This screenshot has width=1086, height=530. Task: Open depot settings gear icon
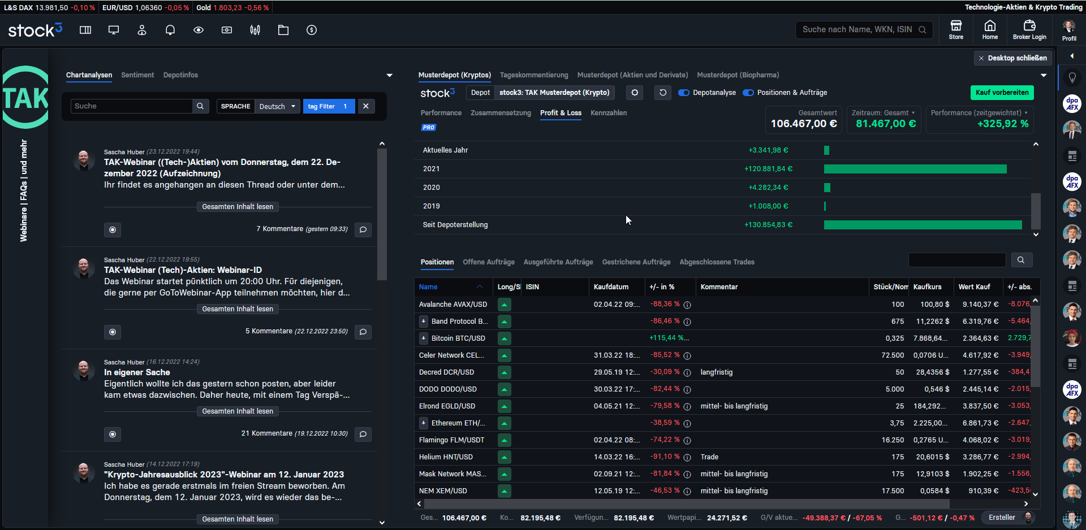click(x=635, y=93)
